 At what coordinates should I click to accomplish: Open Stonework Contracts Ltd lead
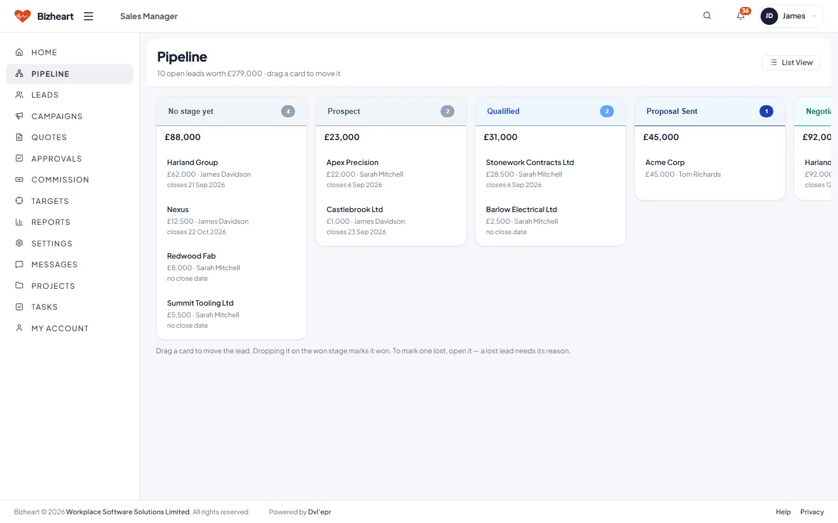coord(550,173)
